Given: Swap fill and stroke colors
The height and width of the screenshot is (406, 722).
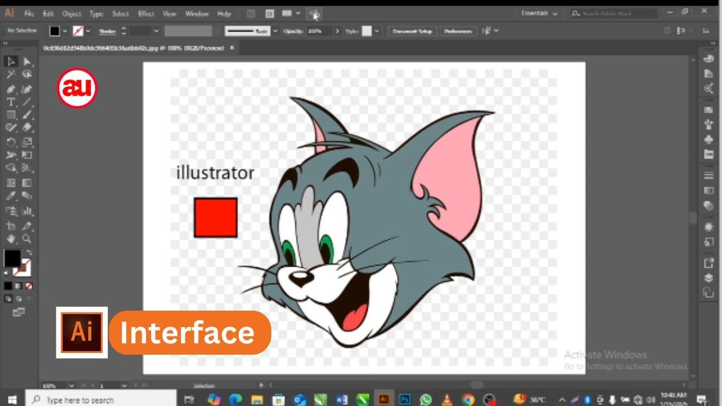Looking at the screenshot, I should tap(29, 253).
